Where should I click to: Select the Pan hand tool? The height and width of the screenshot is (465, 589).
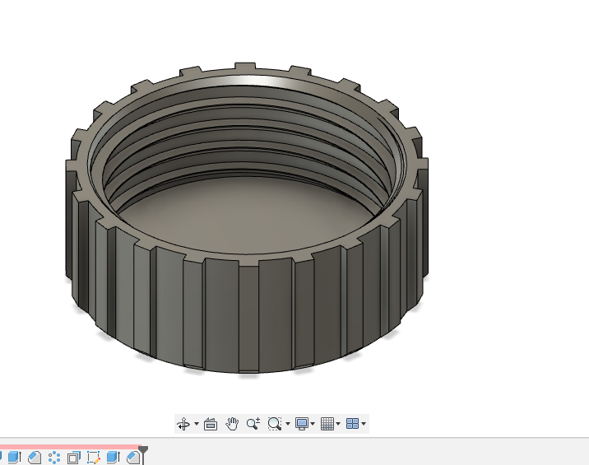tap(232, 424)
